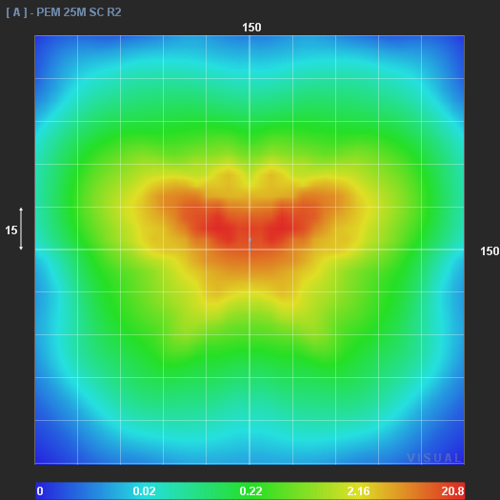Click the 15 grid scale label
The height and width of the screenshot is (500, 500).
pos(11,230)
